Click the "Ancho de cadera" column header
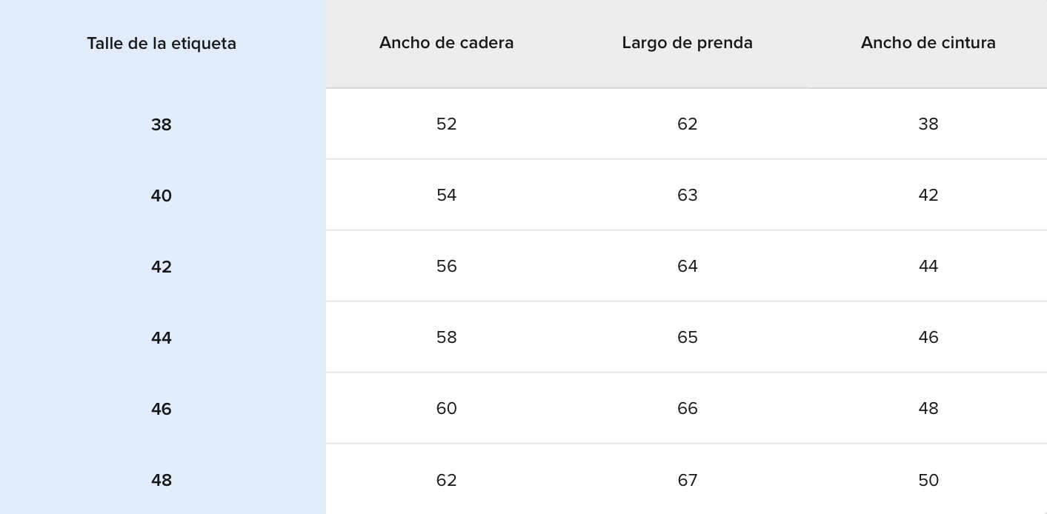This screenshot has width=1047, height=514. point(446,43)
